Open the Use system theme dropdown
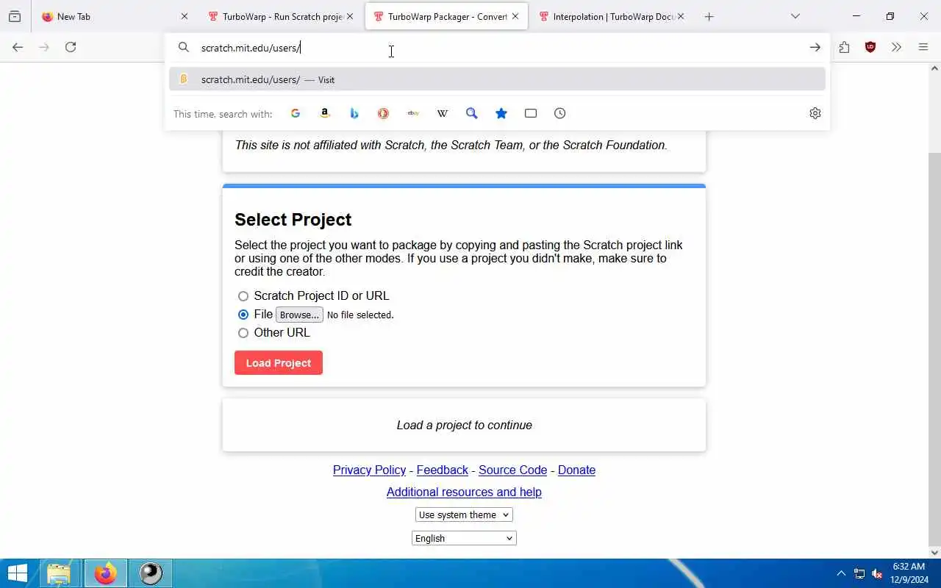 click(x=464, y=514)
